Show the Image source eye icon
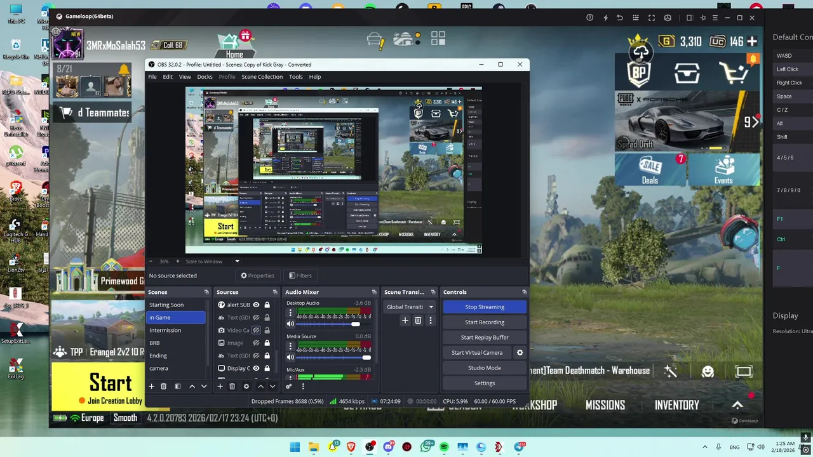Image resolution: width=813 pixels, height=457 pixels. pos(256,343)
